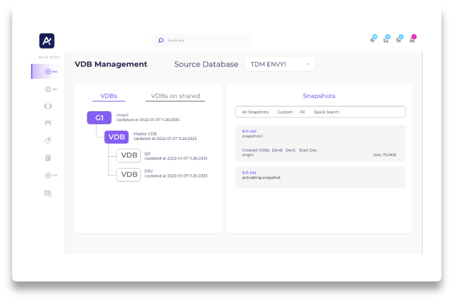Select the Master VDB node
The image size is (454, 302).
(x=116, y=137)
